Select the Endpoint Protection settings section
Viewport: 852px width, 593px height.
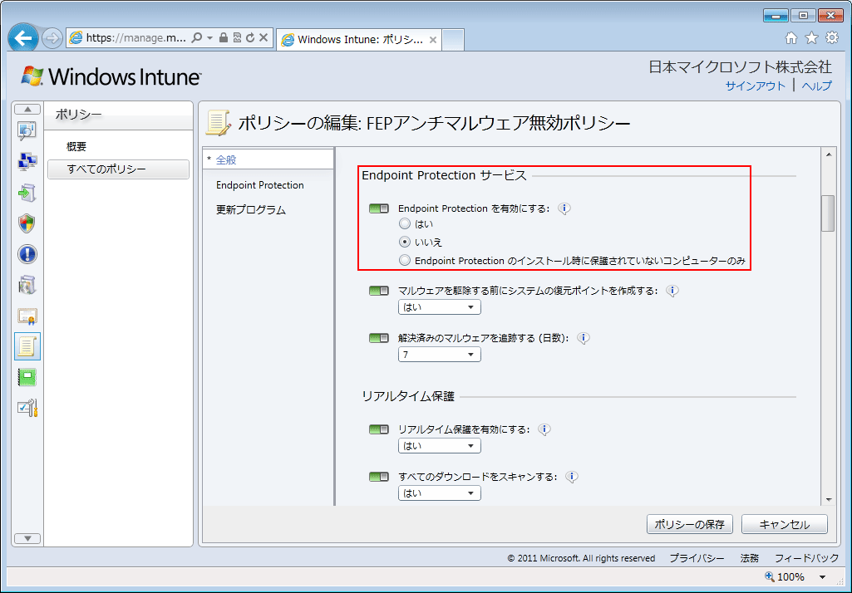[259, 185]
